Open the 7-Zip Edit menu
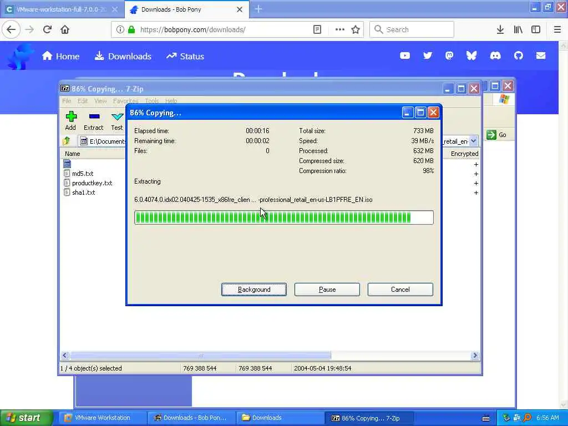Screen dimensions: 568x426 83,101
